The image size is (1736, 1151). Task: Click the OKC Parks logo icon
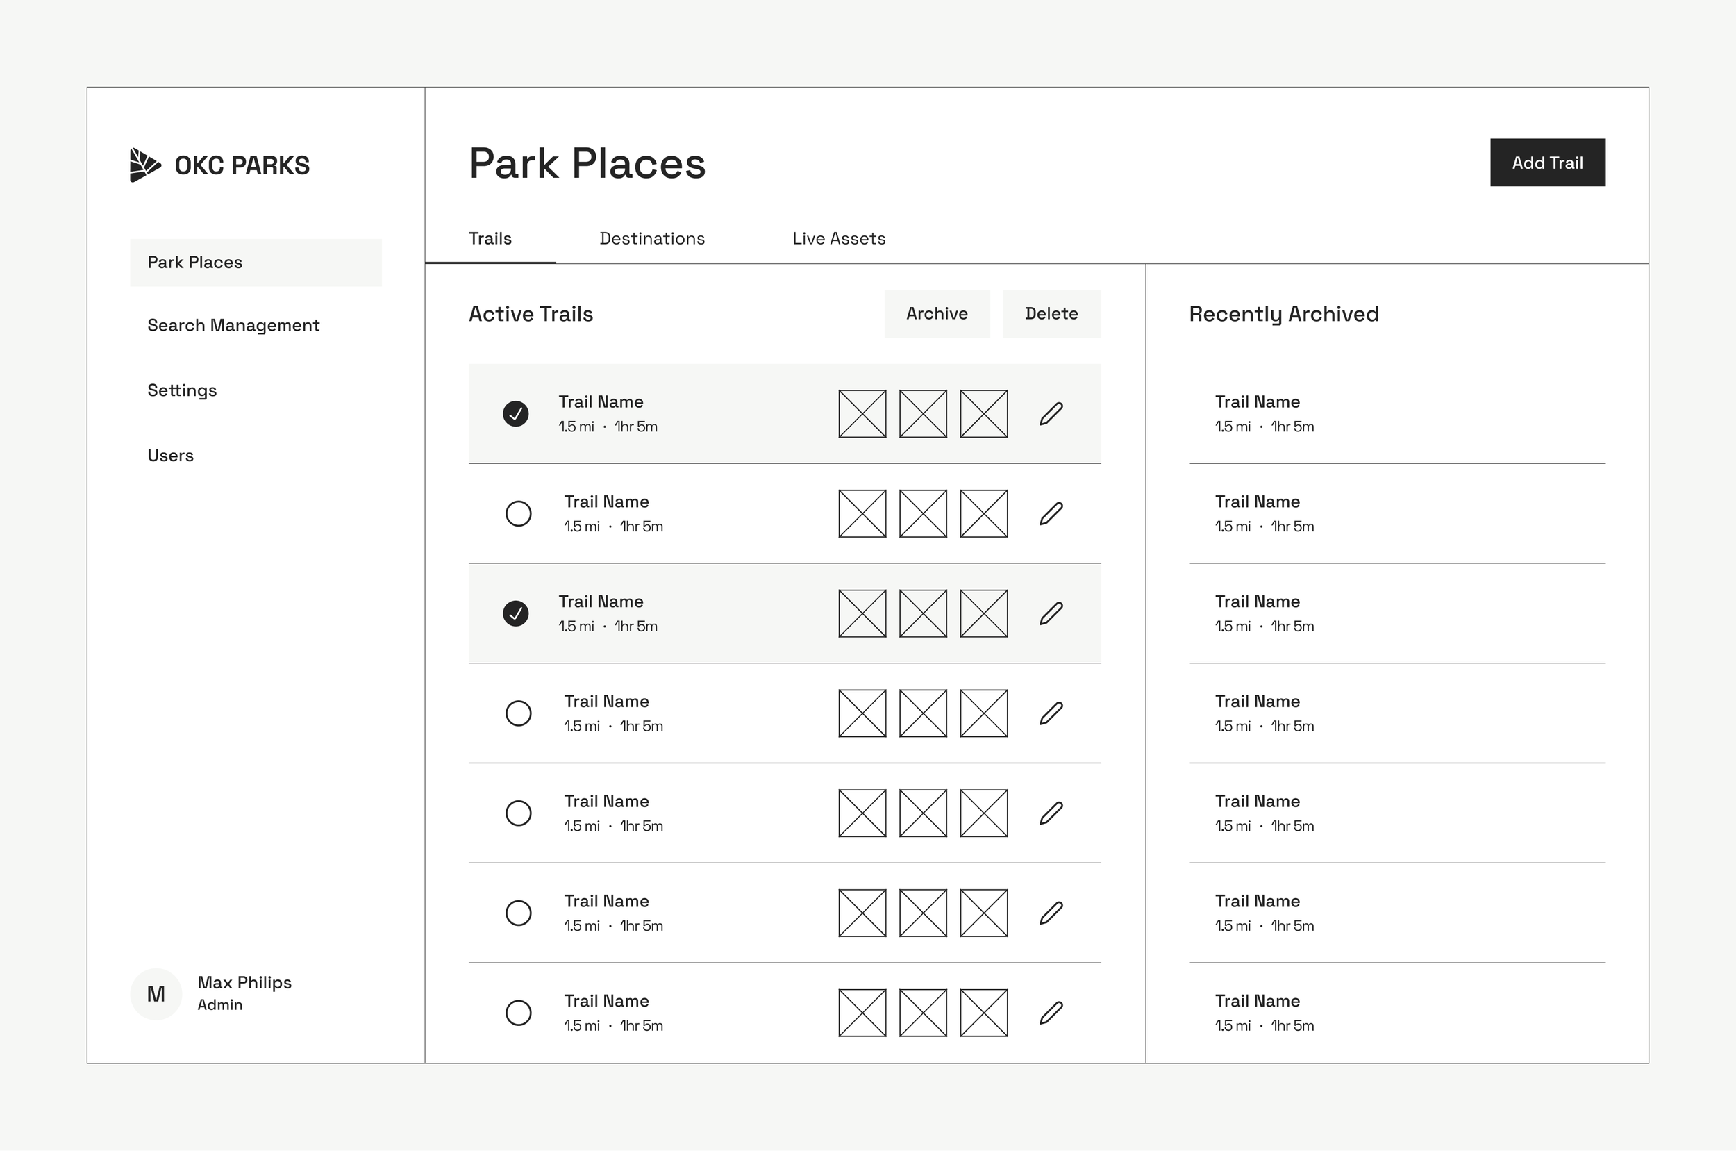tap(144, 165)
